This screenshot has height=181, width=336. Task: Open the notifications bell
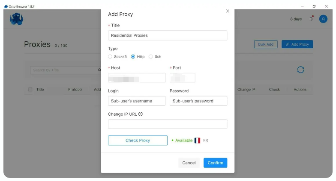click(x=311, y=19)
